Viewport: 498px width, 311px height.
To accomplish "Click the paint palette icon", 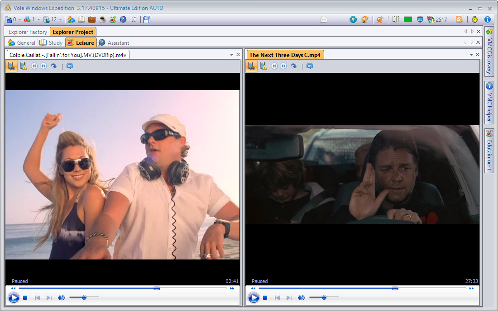I will 364,19.
